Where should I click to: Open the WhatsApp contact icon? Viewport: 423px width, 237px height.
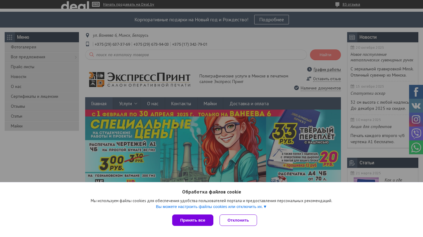point(416,147)
